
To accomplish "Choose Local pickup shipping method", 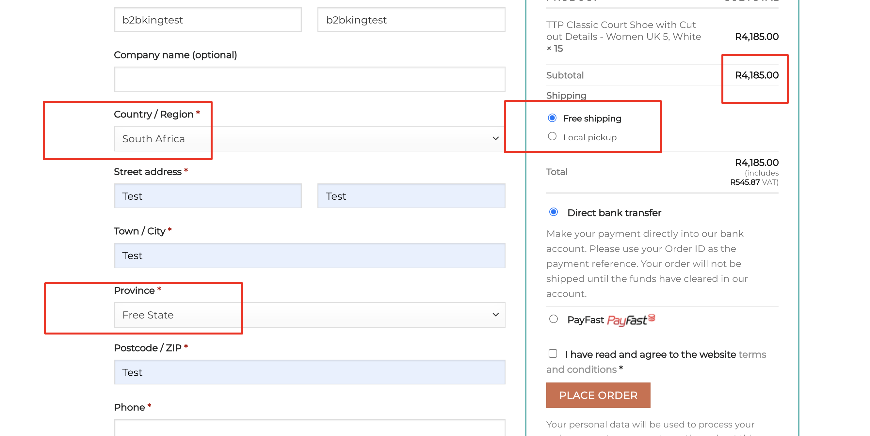I will click(552, 137).
